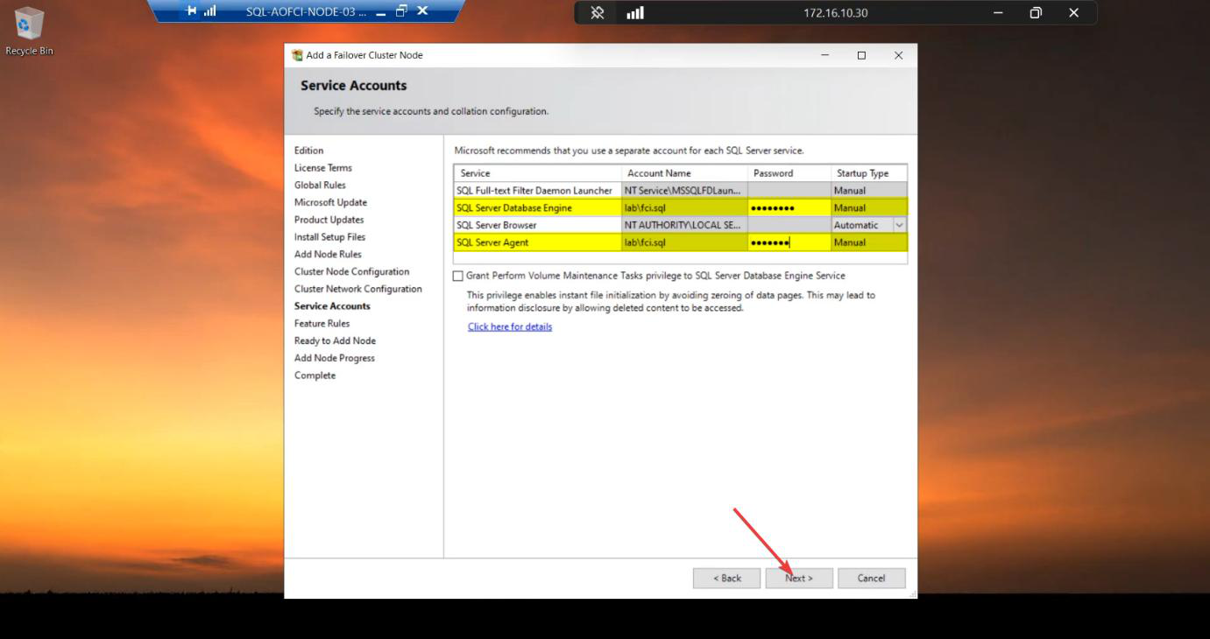This screenshot has height=639, width=1210.
Task: Click the Next button
Action: tap(799, 578)
